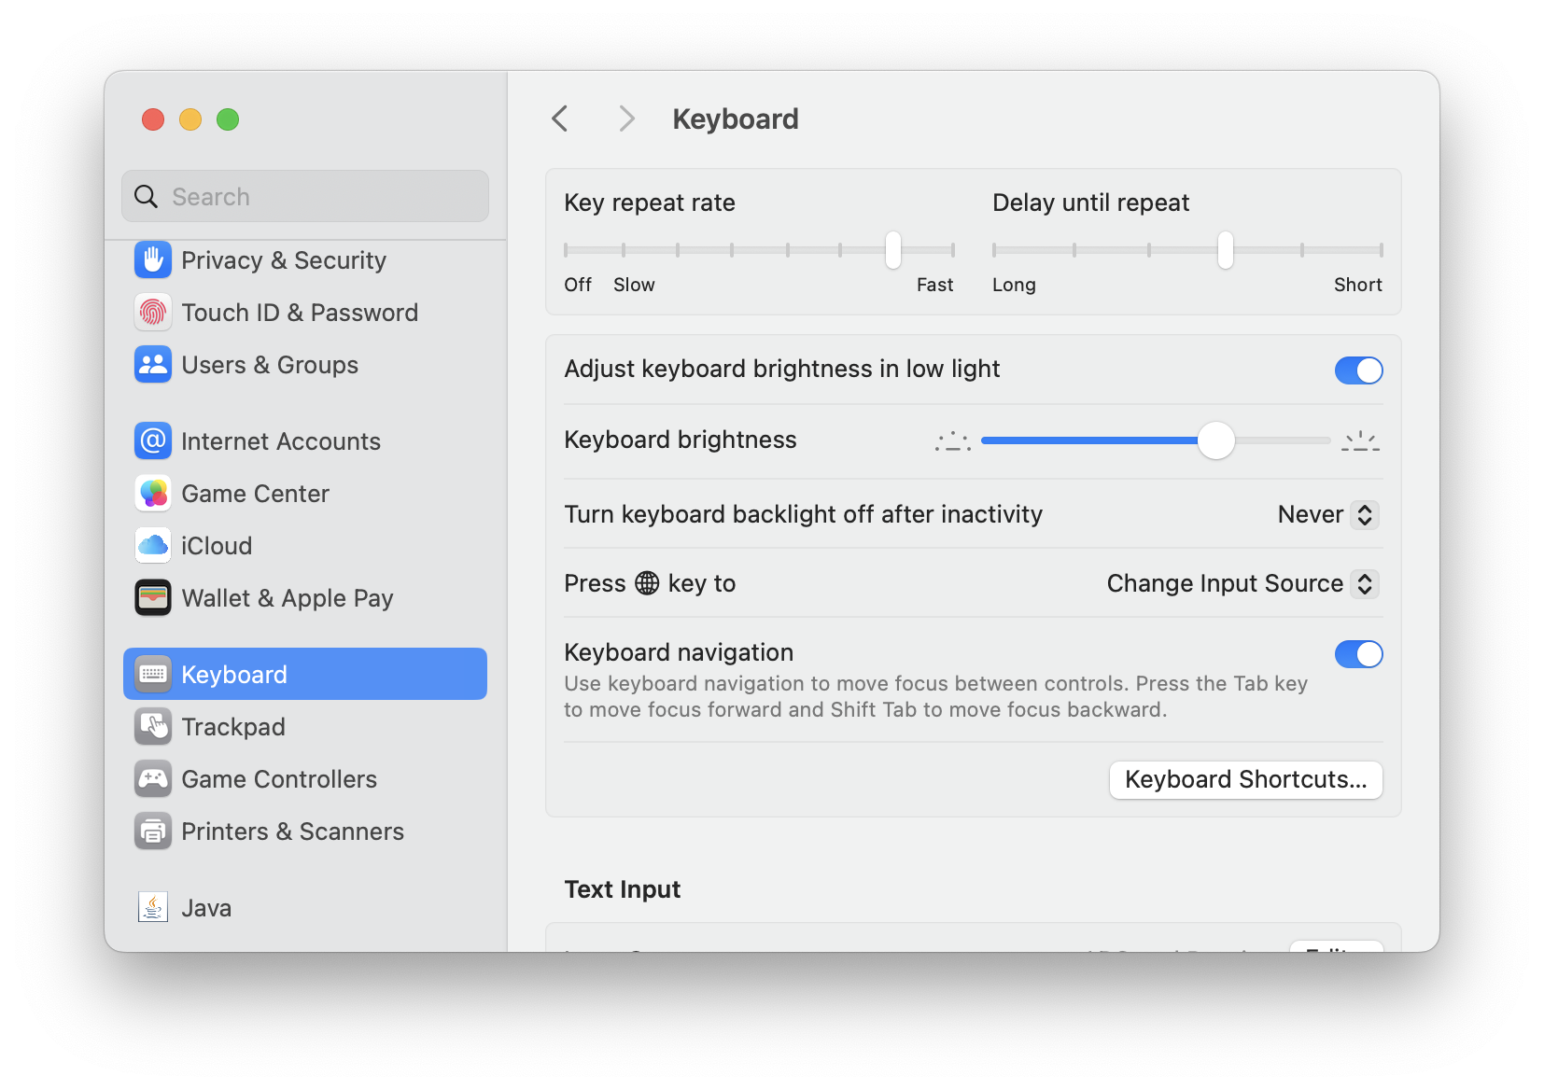Select Touch ID & Password pane
Image resolution: width=1544 pixels, height=1090 pixels.
coord(305,312)
